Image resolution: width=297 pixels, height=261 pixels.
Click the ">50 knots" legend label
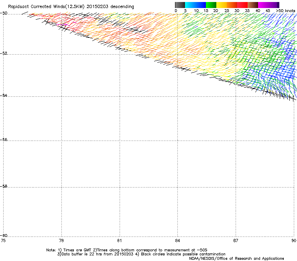pyautogui.click(x=285, y=11)
